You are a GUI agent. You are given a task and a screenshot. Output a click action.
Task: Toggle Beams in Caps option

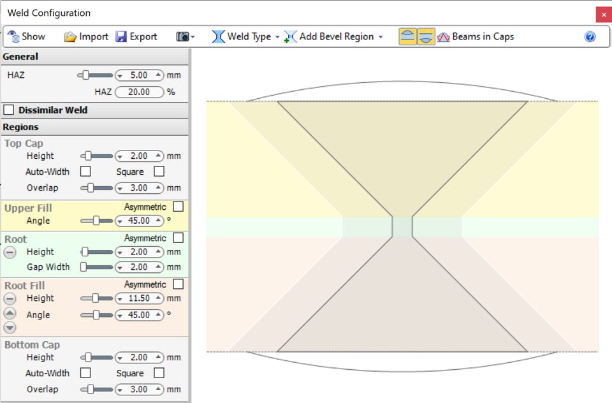pos(476,37)
